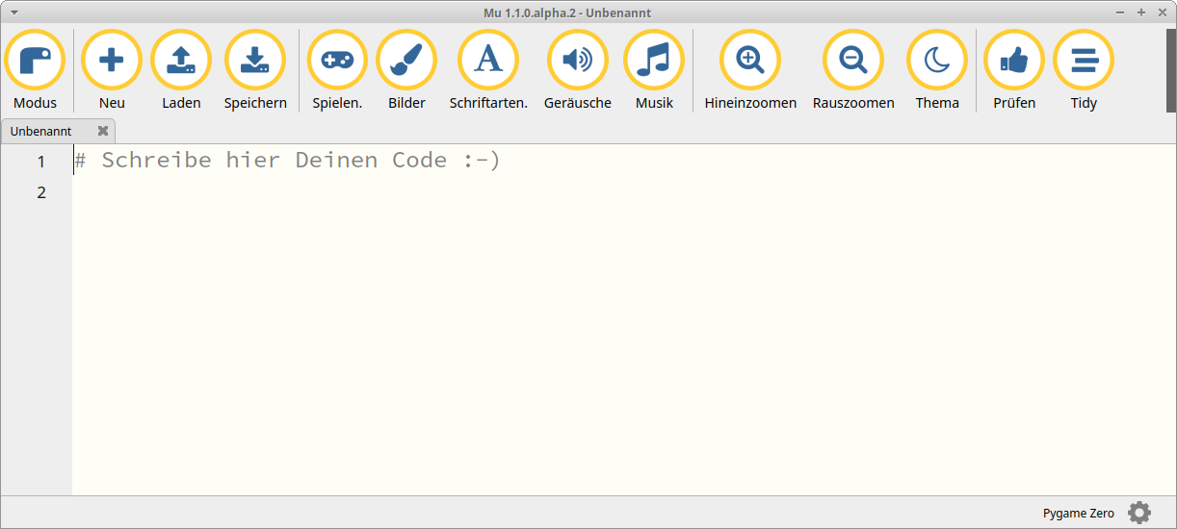Viewport: 1177px width, 529px height.
Task: Open the Musik music folder
Action: [x=654, y=62]
